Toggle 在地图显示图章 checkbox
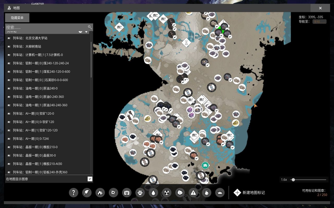The width and height of the screenshot is (334, 208). [x=90, y=179]
